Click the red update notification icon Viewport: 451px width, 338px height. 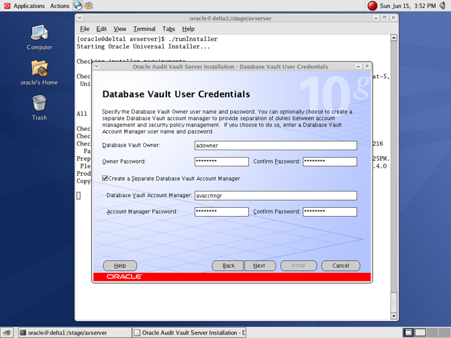click(372, 6)
